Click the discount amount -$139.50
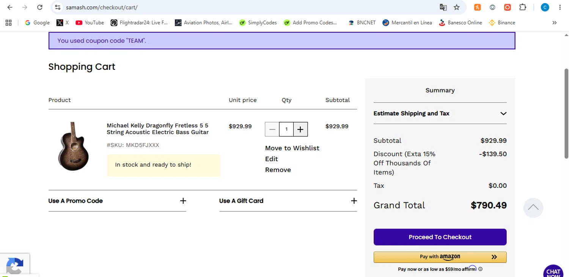This screenshot has height=277, width=569. point(493,154)
